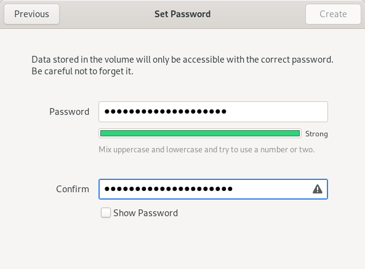Screen dimensions: 365x269
Task: Click the Confirm field label
Action: tap(73, 189)
